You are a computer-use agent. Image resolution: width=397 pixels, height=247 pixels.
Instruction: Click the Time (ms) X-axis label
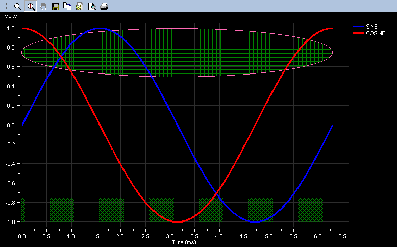pyautogui.click(x=184, y=242)
